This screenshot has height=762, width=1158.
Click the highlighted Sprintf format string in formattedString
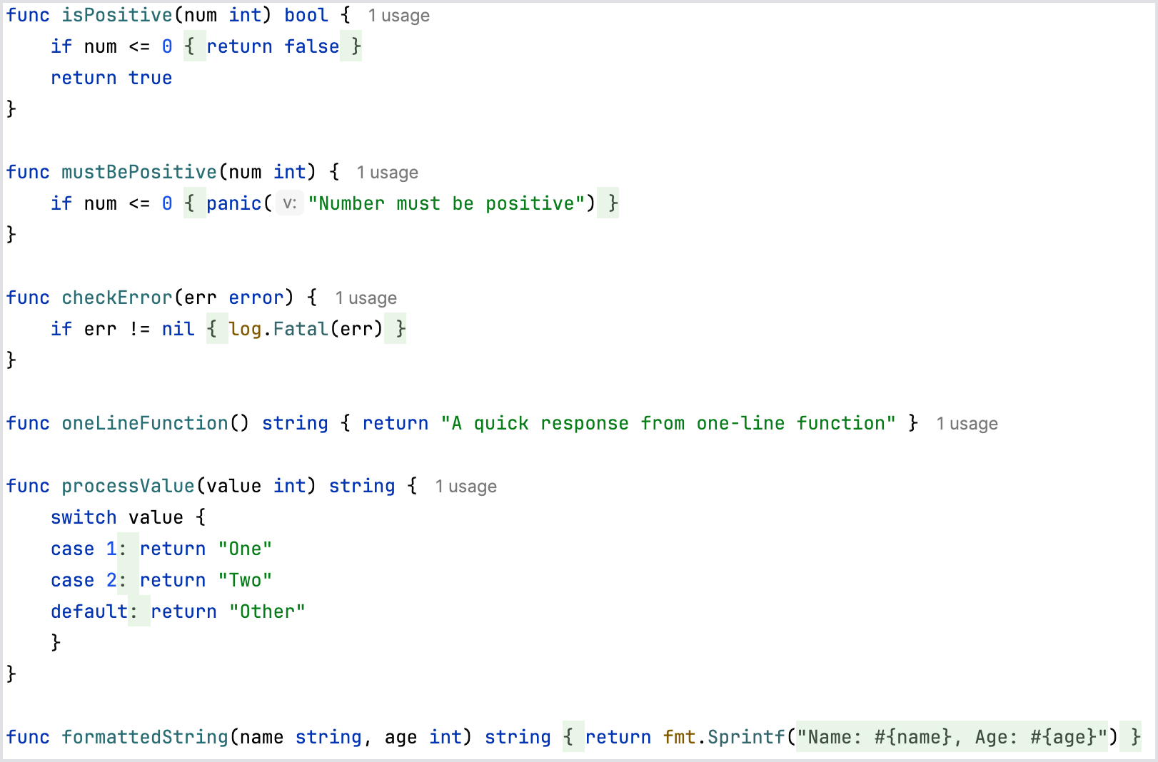point(953,737)
